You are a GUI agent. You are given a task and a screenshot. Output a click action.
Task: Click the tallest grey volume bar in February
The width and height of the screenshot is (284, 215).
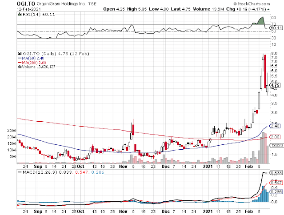[263, 148]
